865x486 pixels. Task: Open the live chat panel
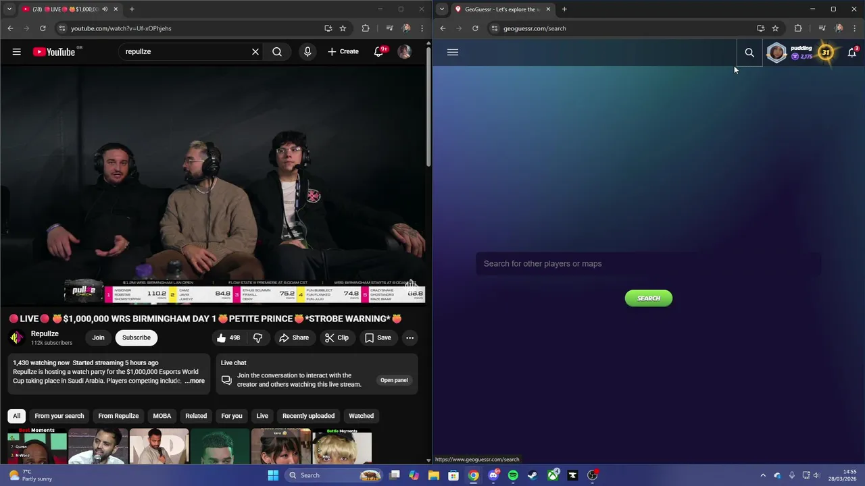point(394,380)
